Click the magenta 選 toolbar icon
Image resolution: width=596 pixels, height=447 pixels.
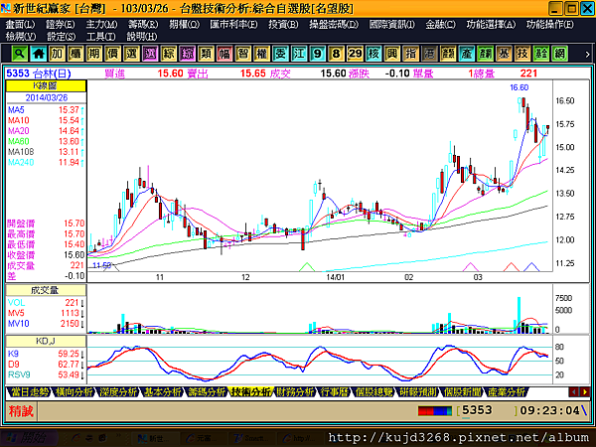(150, 54)
